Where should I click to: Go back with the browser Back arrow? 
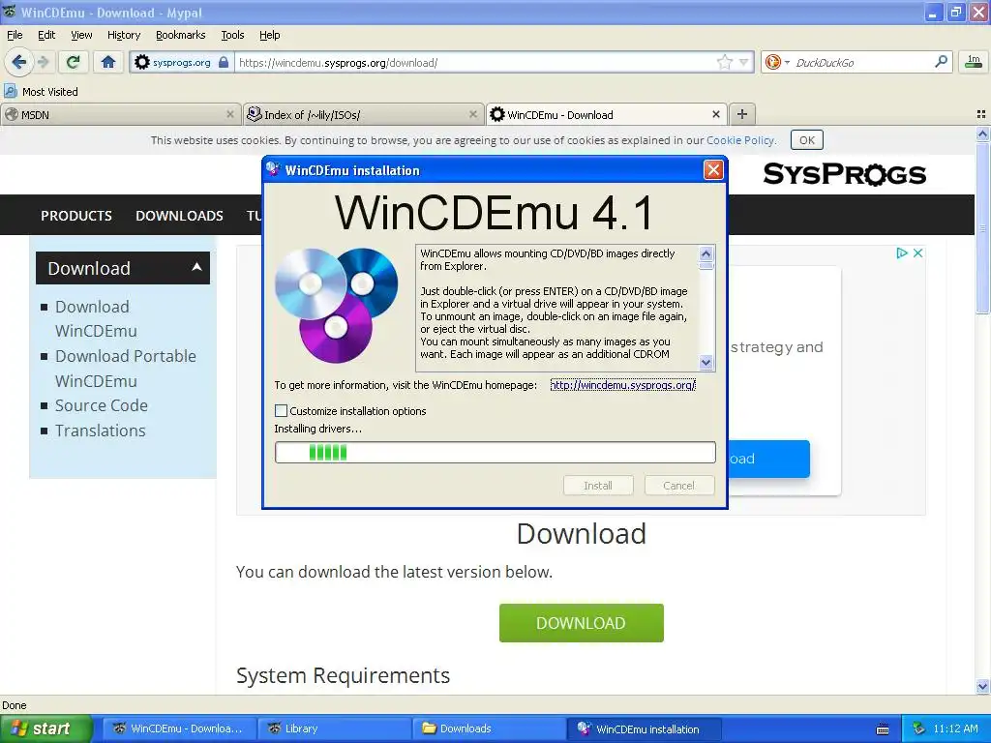[x=18, y=62]
